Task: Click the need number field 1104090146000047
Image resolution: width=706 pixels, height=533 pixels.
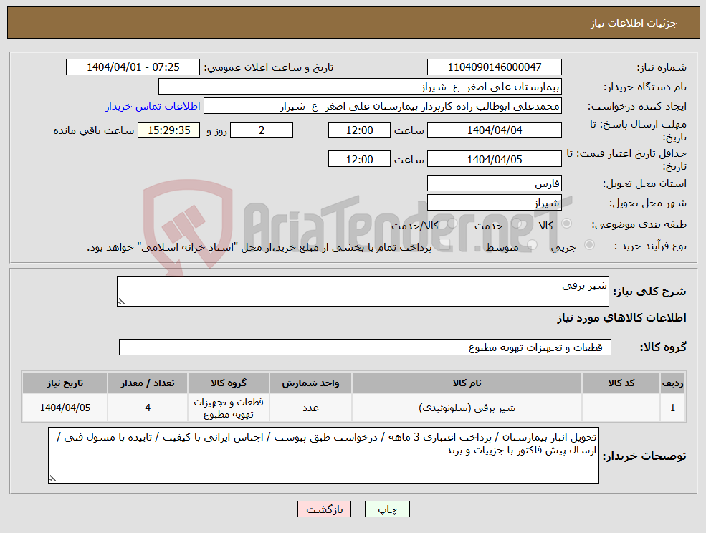Action: point(495,67)
